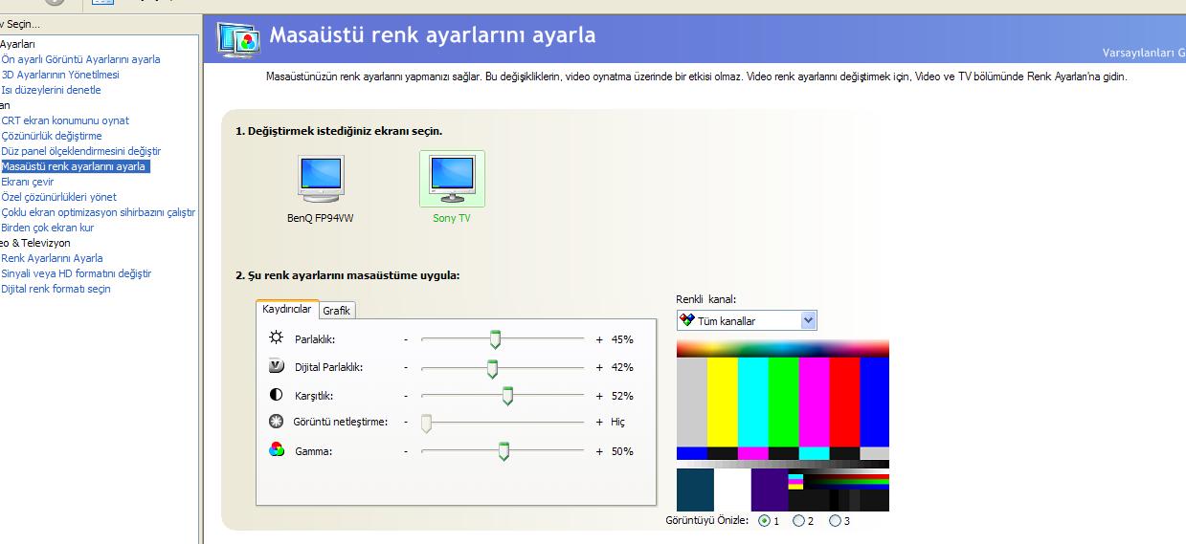Click the Hiç sharpening value
The width and height of the screenshot is (1186, 544).
(x=617, y=422)
